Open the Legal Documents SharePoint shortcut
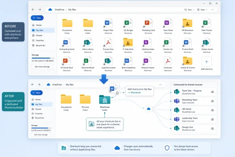The image size is (235, 157). coord(109,63)
